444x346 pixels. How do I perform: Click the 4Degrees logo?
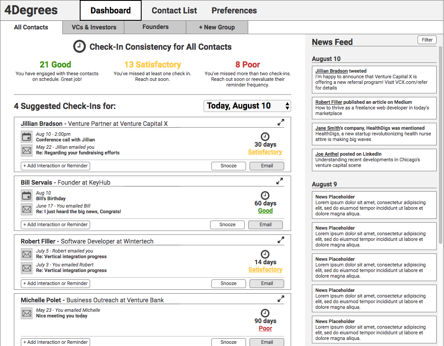31,10
